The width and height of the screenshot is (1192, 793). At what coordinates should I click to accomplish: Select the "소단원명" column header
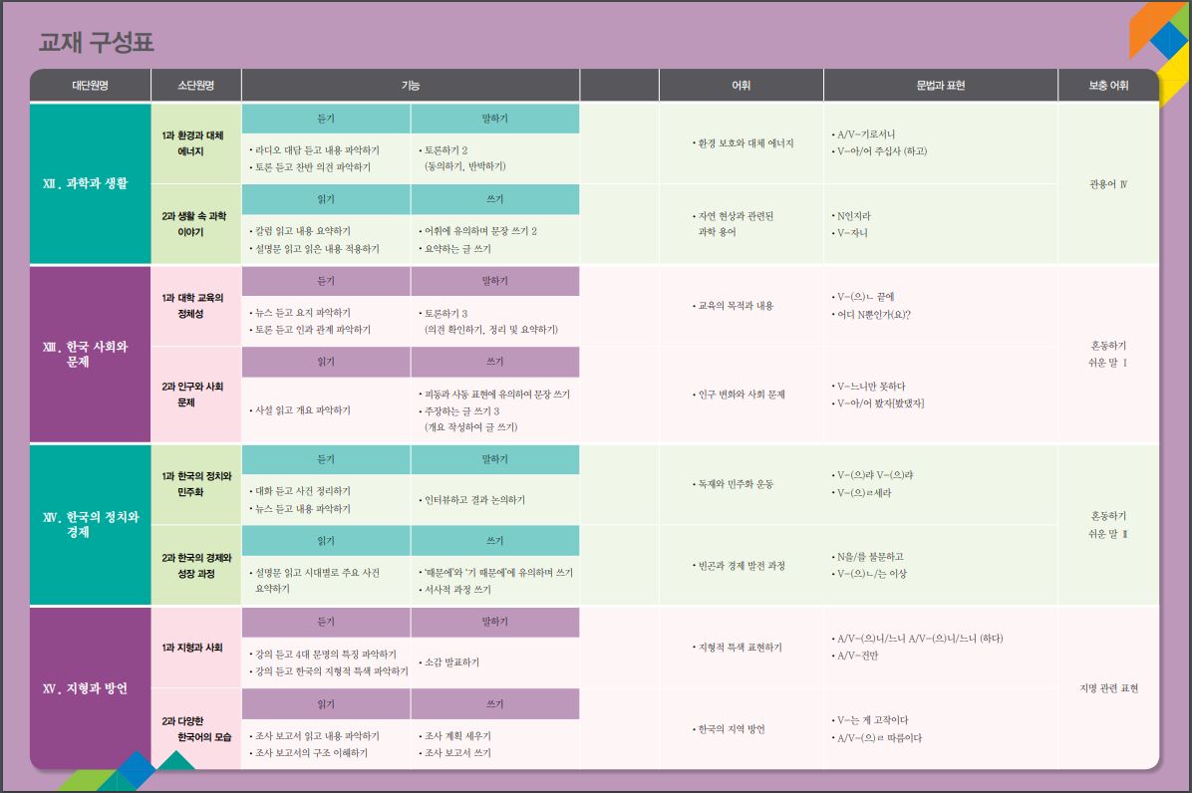[195, 86]
